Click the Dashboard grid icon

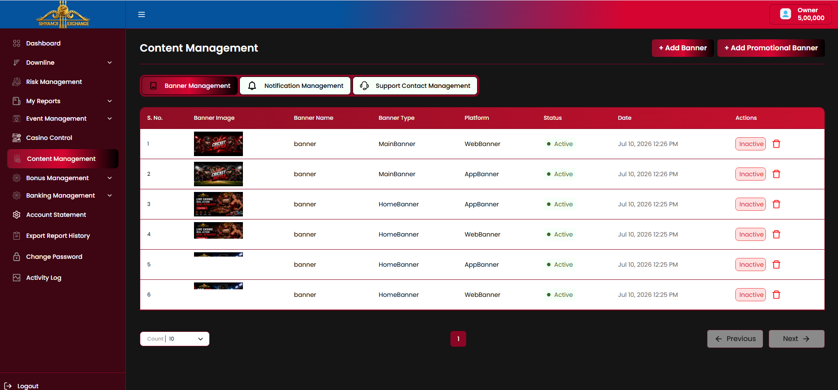pos(17,43)
